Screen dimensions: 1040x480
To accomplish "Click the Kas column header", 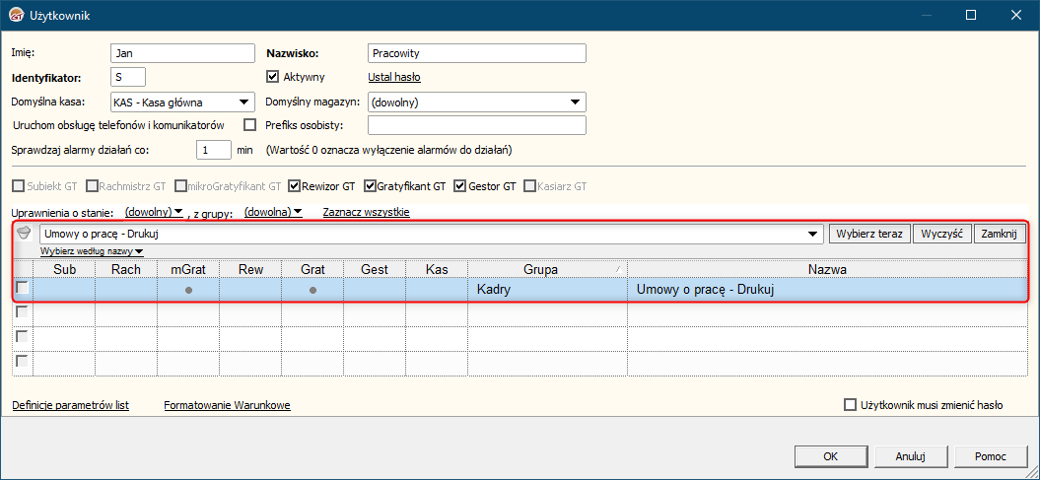I will point(437,269).
